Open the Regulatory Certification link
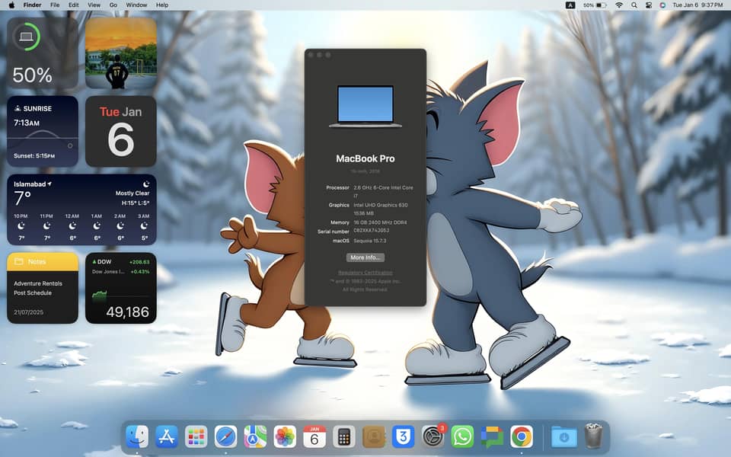731x457 pixels. 365,273
